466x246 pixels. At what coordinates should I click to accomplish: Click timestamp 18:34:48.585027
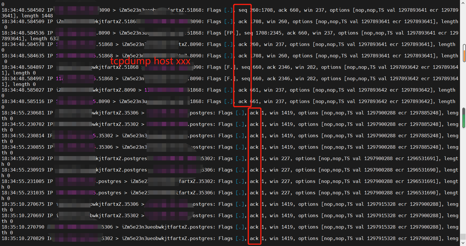[x=23, y=90]
